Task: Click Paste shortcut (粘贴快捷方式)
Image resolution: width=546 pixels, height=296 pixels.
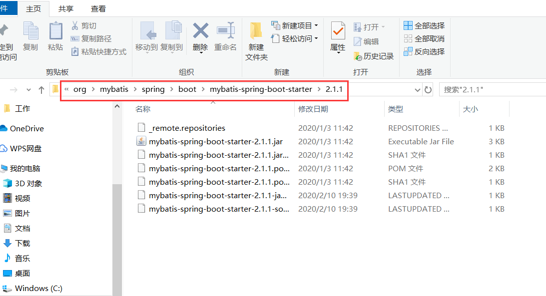Action: (x=98, y=52)
